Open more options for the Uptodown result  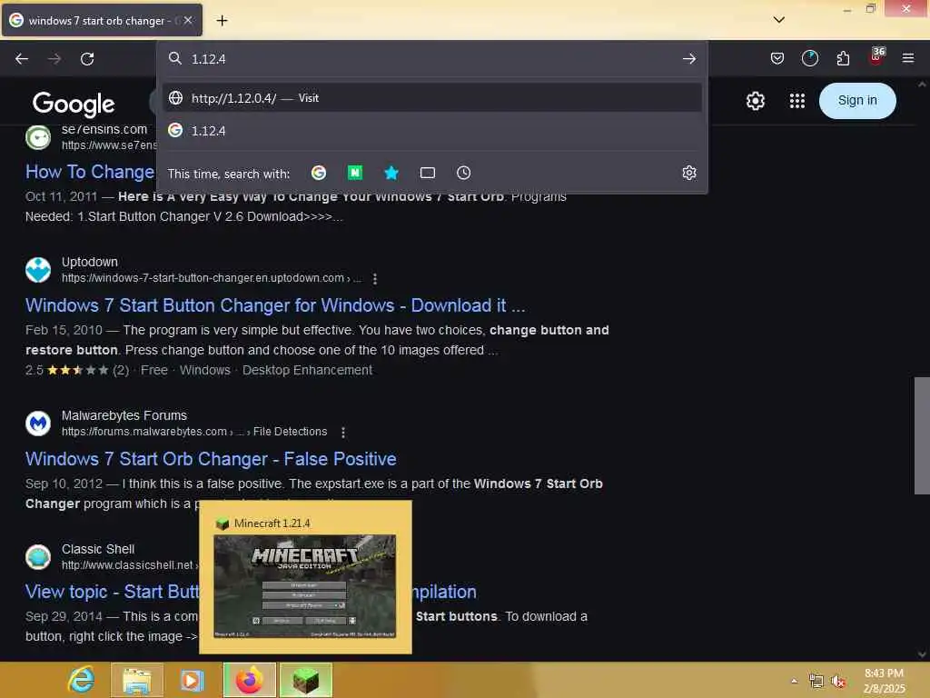coord(375,278)
